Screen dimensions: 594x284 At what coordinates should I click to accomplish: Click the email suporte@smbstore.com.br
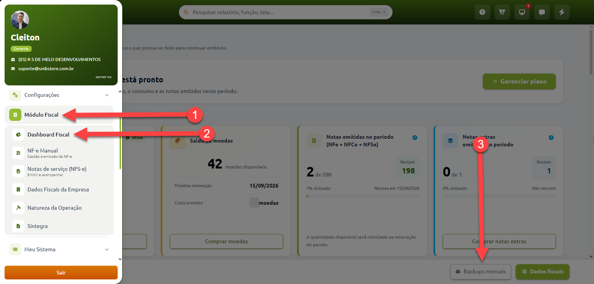46,69
